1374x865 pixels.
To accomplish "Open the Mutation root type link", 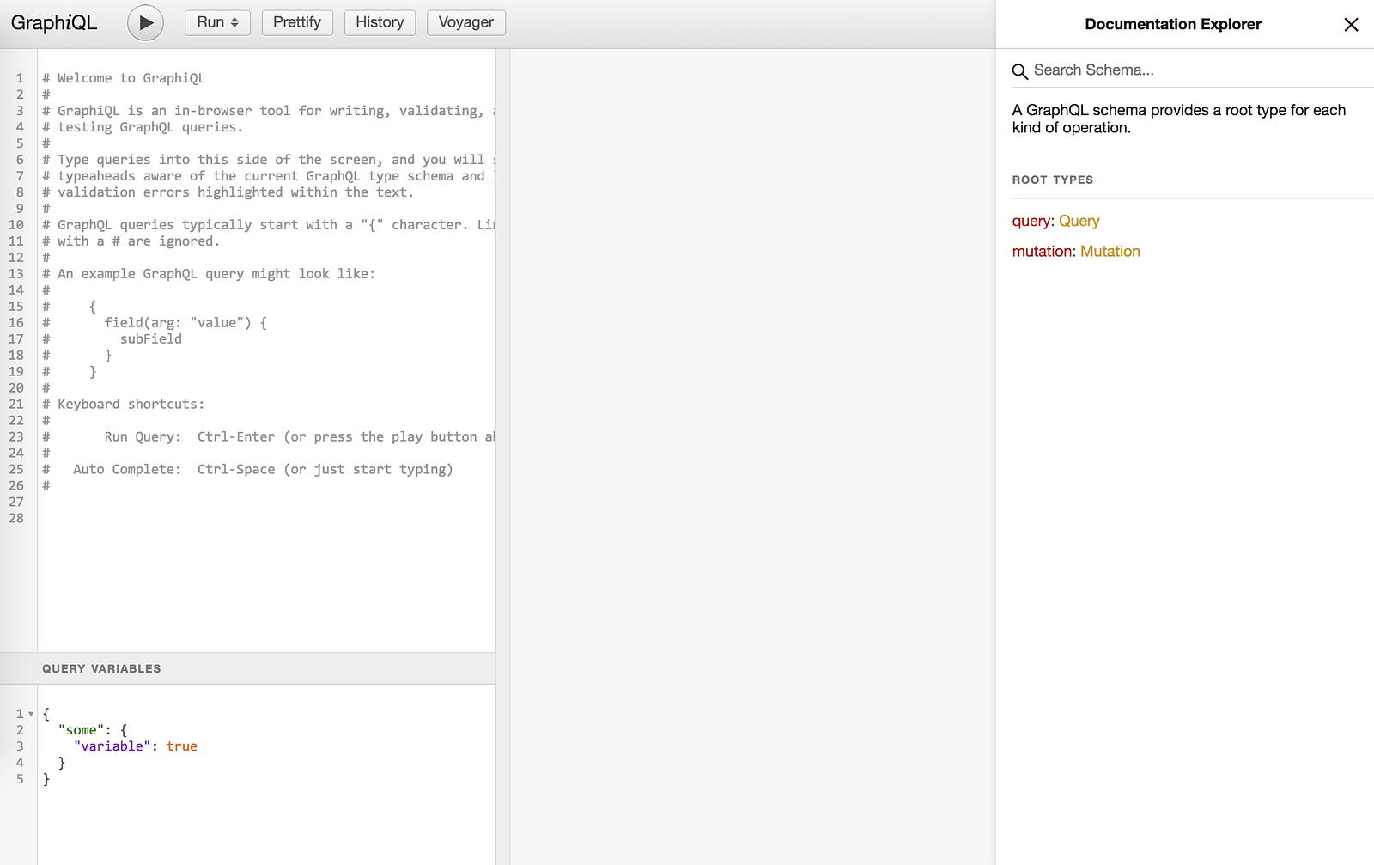I will tap(1110, 251).
